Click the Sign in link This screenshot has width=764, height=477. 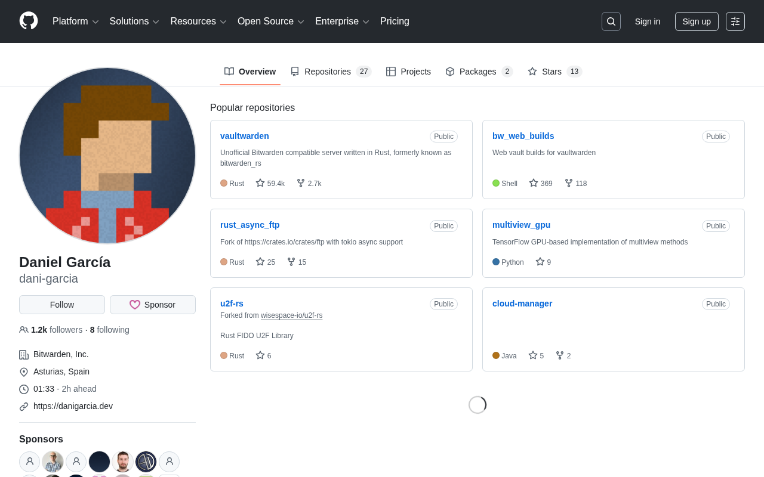[648, 21]
